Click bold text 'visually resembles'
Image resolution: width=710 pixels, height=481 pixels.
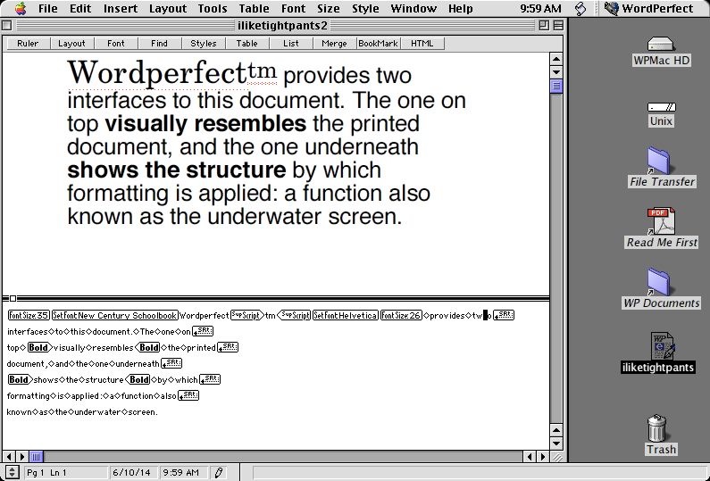(x=205, y=123)
